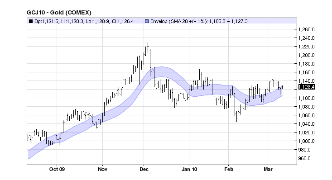The width and height of the screenshot is (332, 180).
Task: Click the 1,040.0 price axis label
Action: 306,124
